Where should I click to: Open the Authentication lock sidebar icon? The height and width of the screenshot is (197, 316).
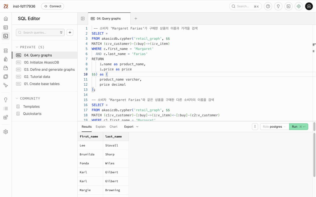pos(6,59)
